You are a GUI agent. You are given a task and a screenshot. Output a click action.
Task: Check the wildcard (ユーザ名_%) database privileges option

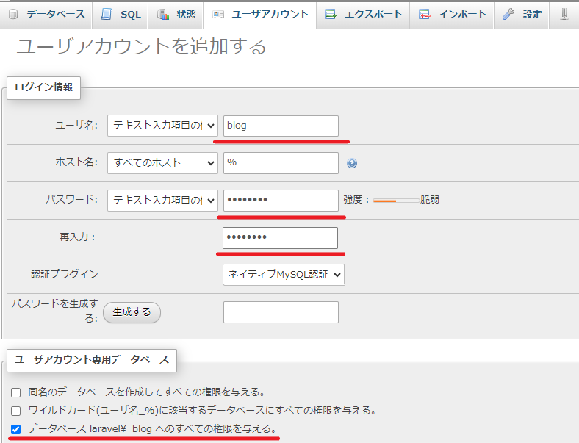[15, 411]
